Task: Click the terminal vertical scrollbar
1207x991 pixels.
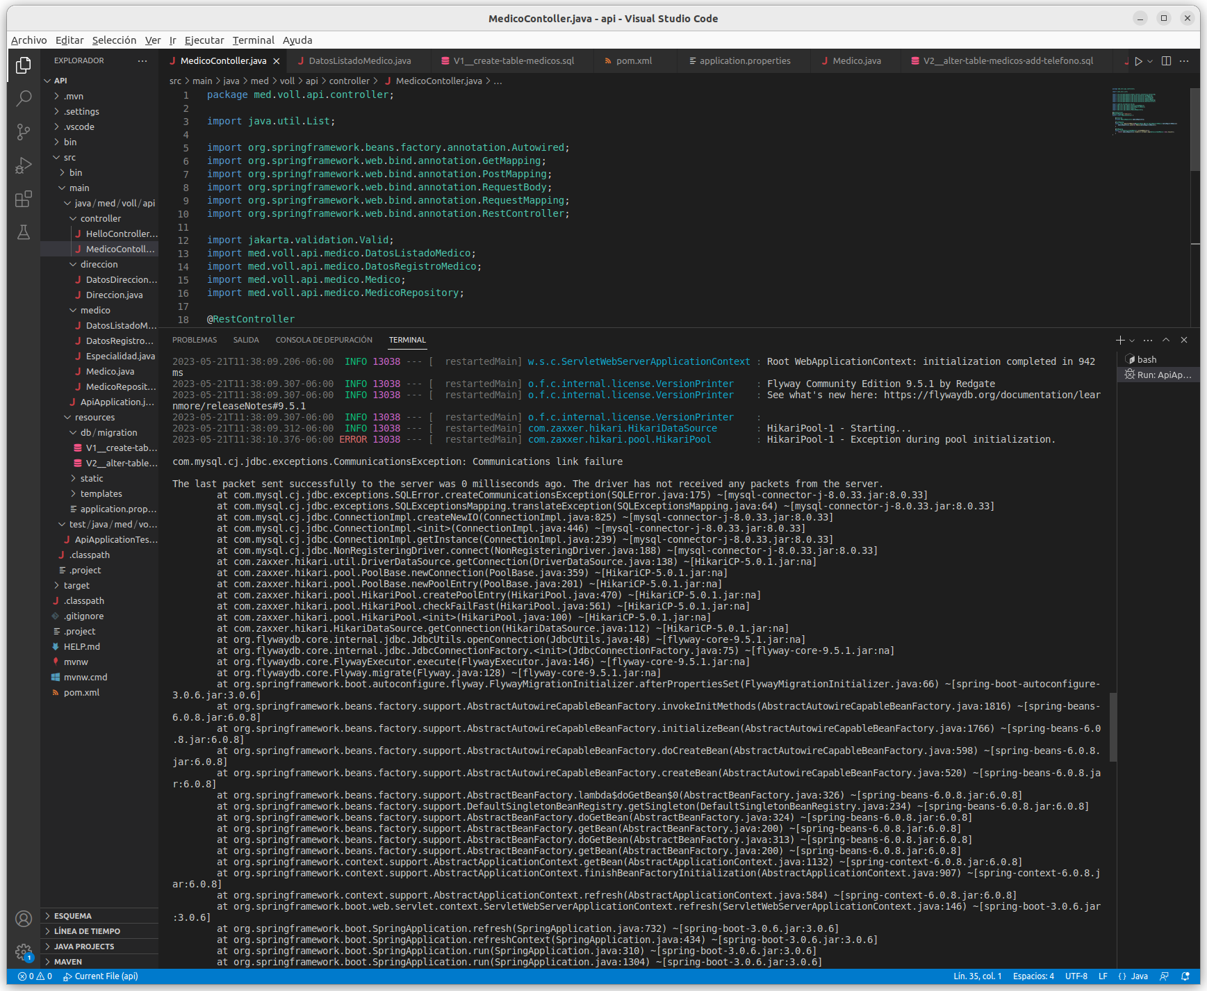Action: tap(1112, 726)
